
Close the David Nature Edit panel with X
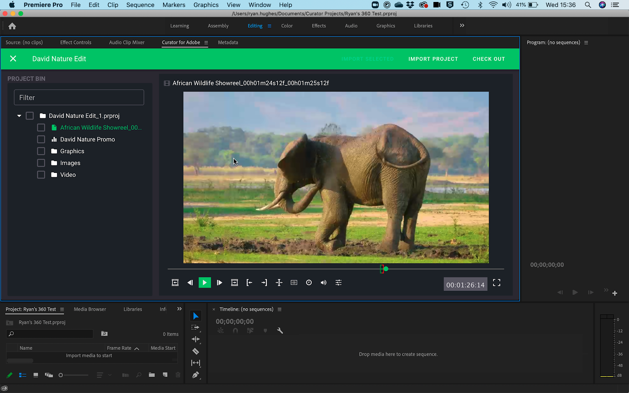[x=13, y=59]
